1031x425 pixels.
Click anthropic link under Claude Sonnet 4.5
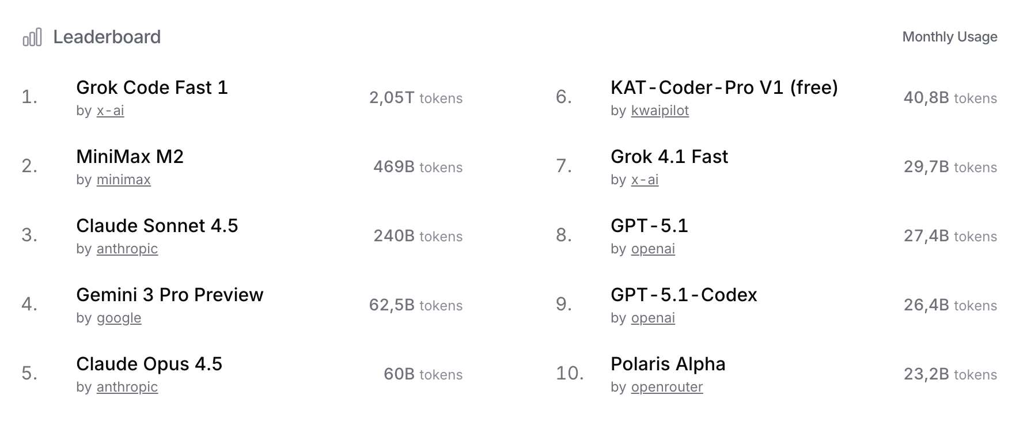pyautogui.click(x=127, y=249)
